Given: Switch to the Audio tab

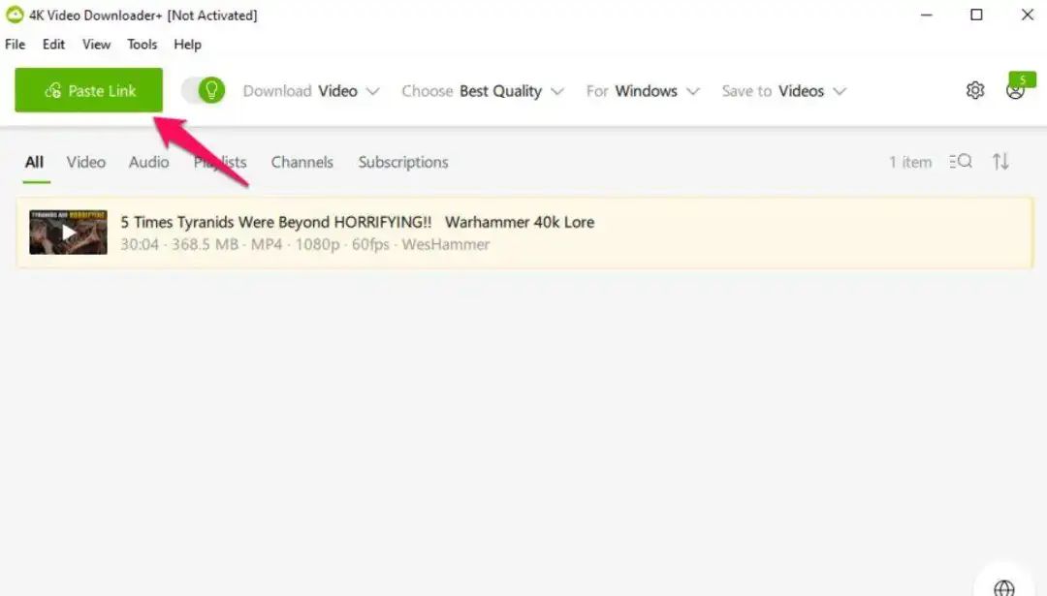Looking at the screenshot, I should pyautogui.click(x=149, y=162).
